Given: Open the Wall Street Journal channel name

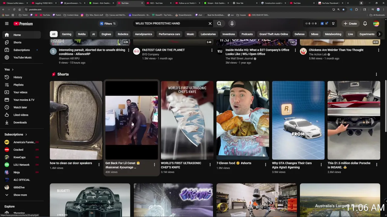Looking at the screenshot, I should [x=239, y=58].
